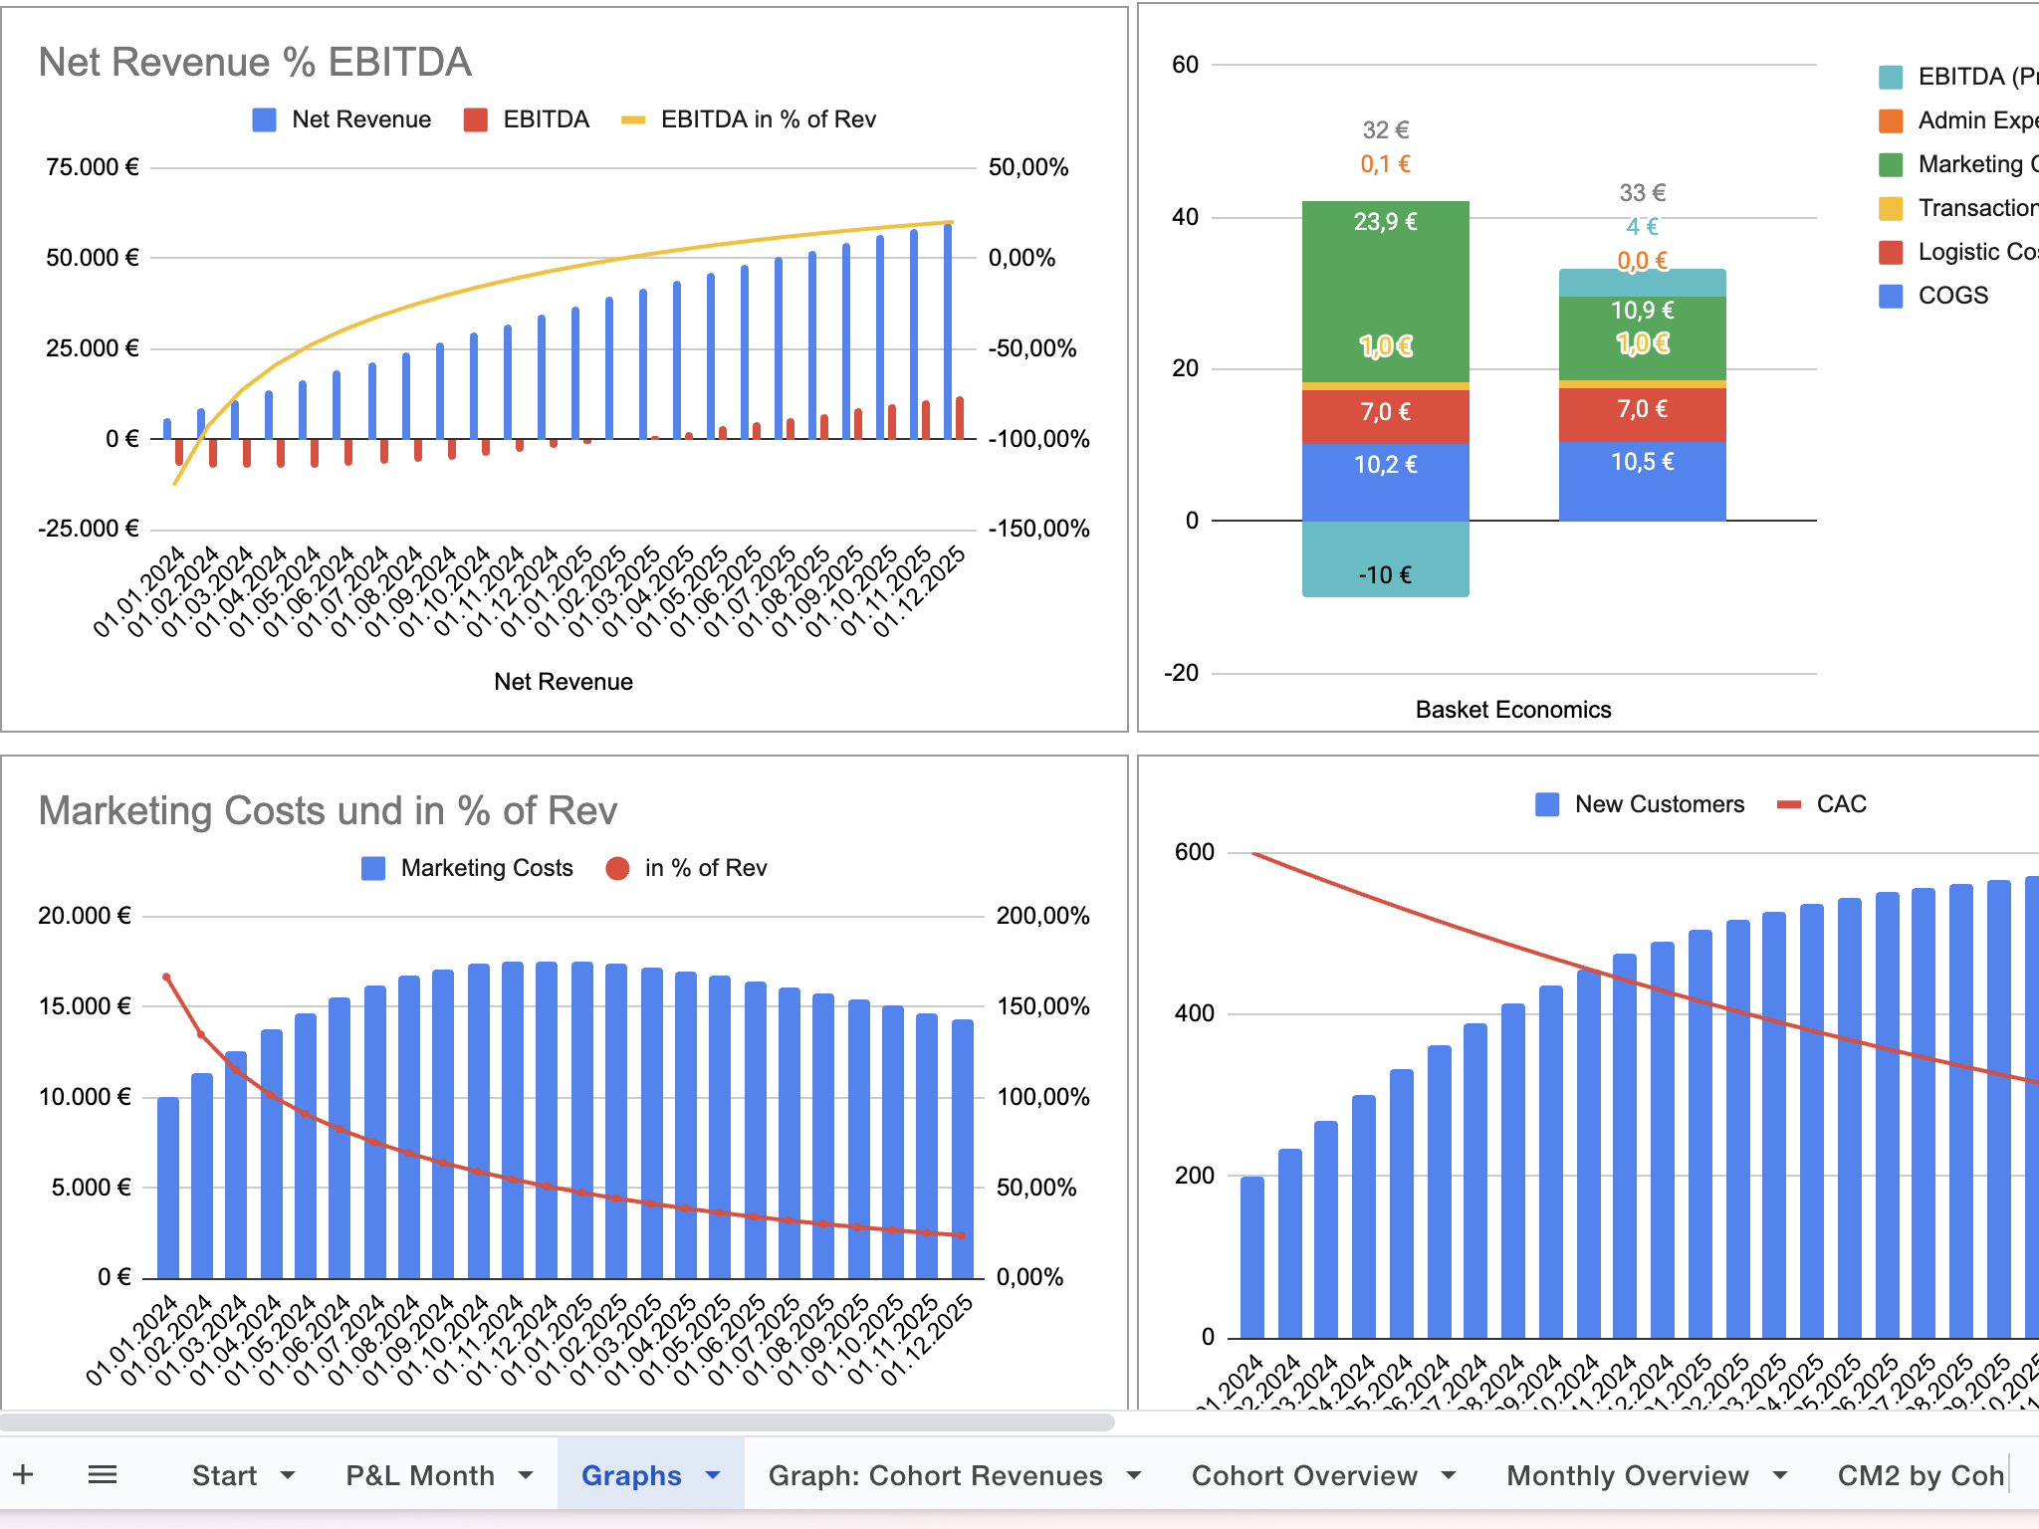Expand the Cohort Overview tab arrow

click(1449, 1475)
